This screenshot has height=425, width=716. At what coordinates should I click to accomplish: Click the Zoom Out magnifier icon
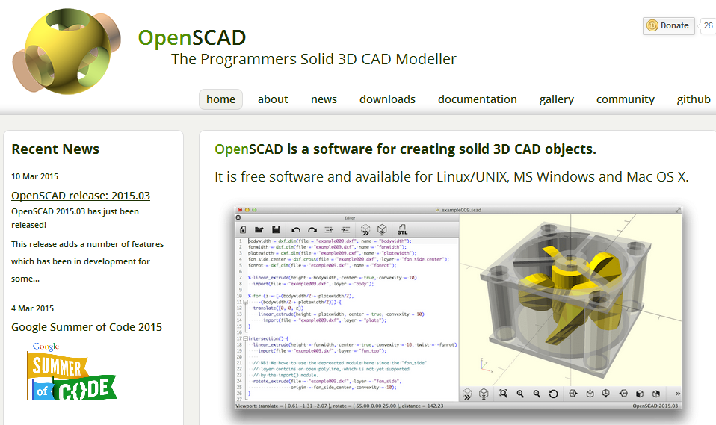537,394
